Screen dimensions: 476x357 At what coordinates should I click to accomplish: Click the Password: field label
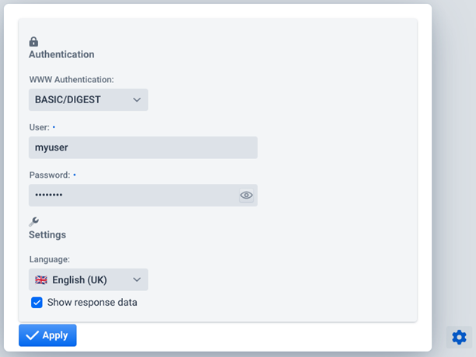[x=50, y=175]
